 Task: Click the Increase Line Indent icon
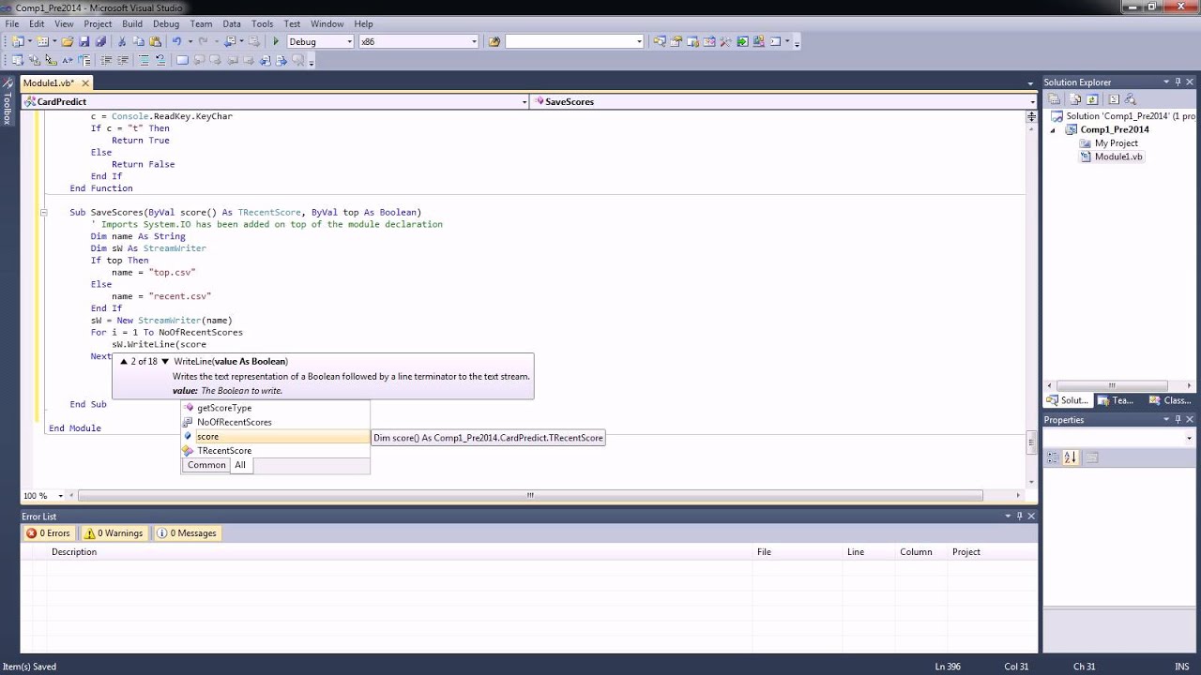point(123,60)
